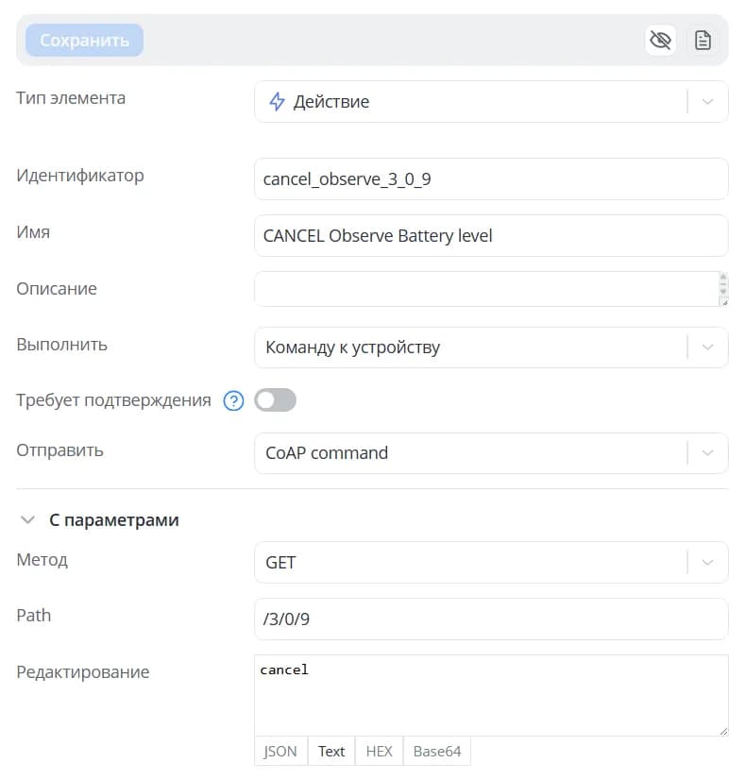
Task: Click the Идентификатор input field
Action: tap(491, 179)
